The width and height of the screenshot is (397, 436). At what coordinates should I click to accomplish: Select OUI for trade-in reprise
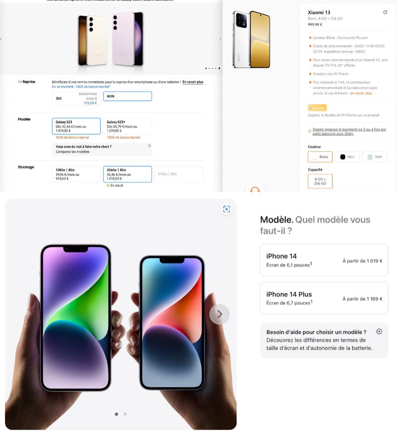pyautogui.click(x=76, y=98)
